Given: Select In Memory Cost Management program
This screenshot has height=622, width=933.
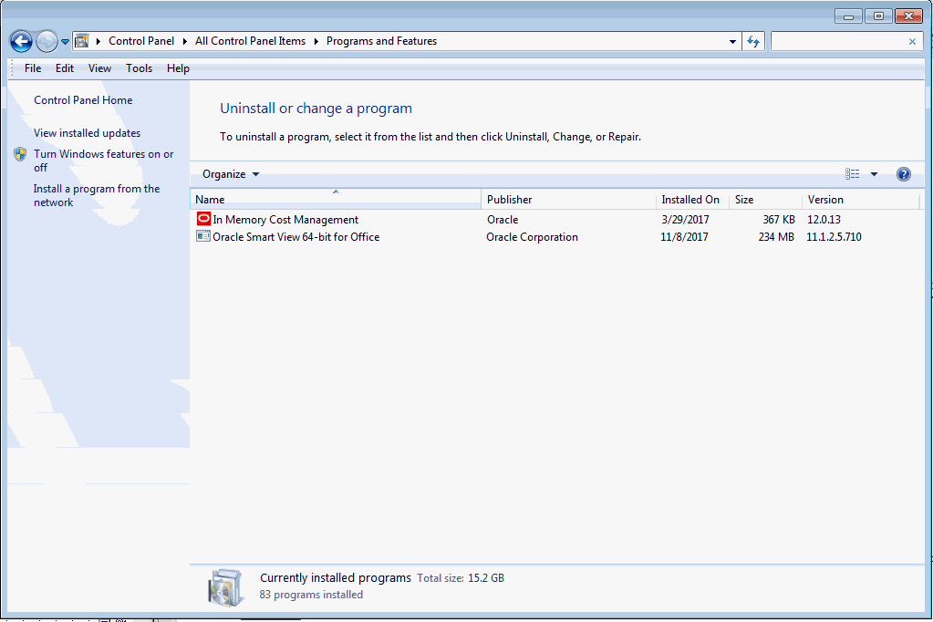Looking at the screenshot, I should 285,220.
